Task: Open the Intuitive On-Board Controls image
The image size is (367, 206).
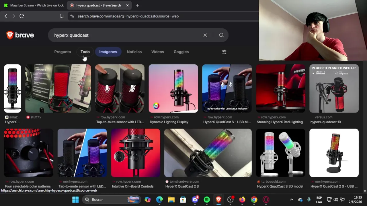Action: [x=136, y=153]
